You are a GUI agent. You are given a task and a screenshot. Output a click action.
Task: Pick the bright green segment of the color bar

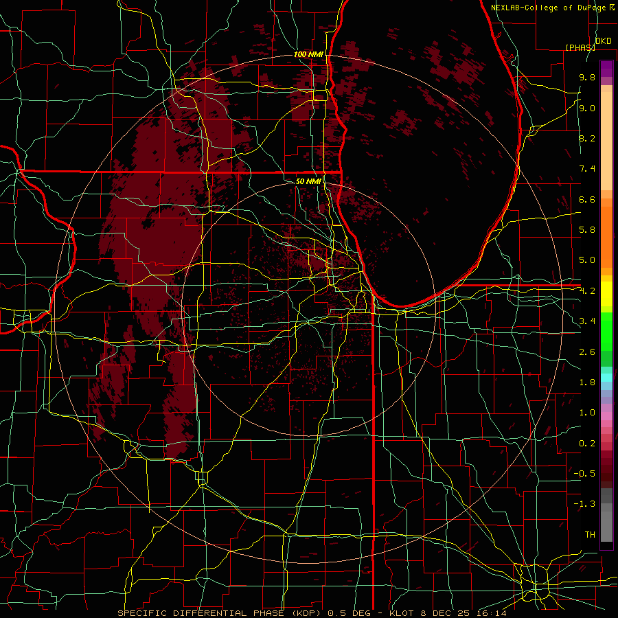coord(606,331)
